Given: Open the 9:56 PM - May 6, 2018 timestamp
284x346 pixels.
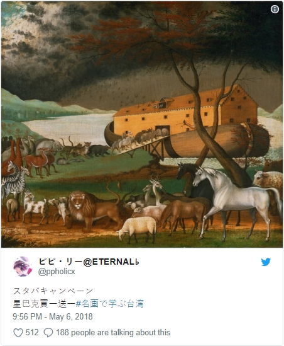Looking at the screenshot, I should coord(53,316).
